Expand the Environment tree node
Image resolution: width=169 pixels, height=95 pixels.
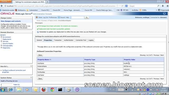tap(1, 37)
